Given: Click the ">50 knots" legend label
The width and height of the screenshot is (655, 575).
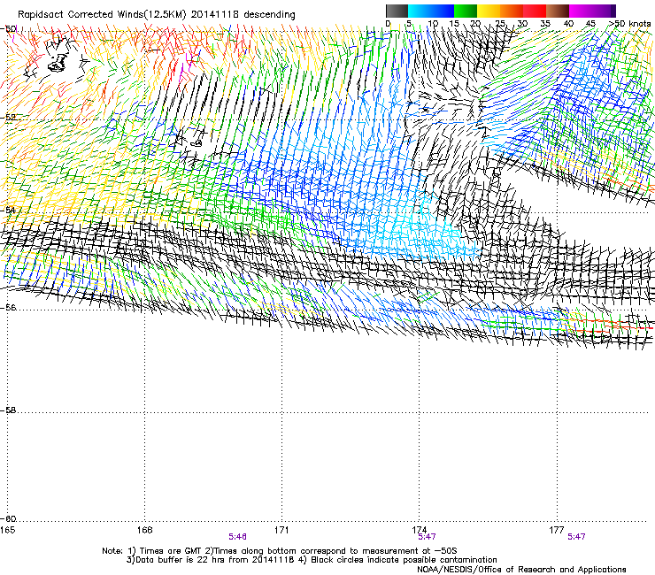Looking at the screenshot, I should click(x=630, y=23).
